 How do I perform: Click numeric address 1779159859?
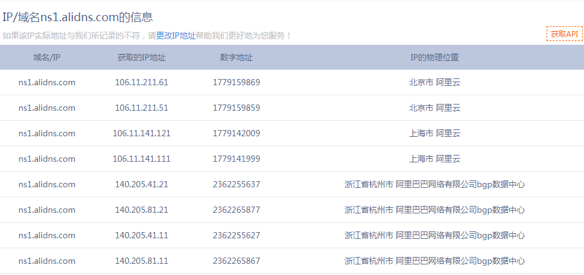236,108
